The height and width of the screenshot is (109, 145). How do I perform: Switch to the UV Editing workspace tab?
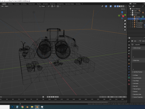(24, 4)
